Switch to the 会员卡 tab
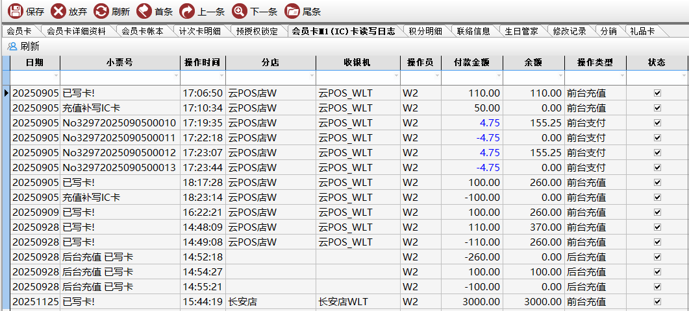The height and width of the screenshot is (311, 689). pos(19,31)
